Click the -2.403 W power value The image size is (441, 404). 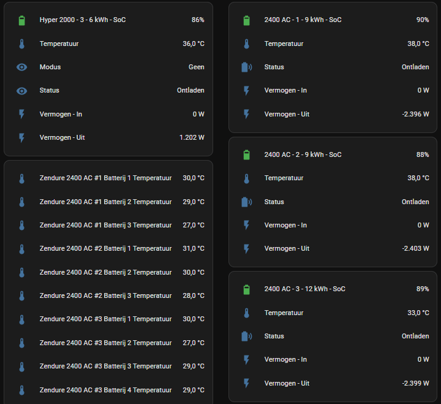click(x=415, y=248)
